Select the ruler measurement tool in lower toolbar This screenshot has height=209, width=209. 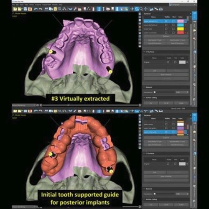coord(156,111)
